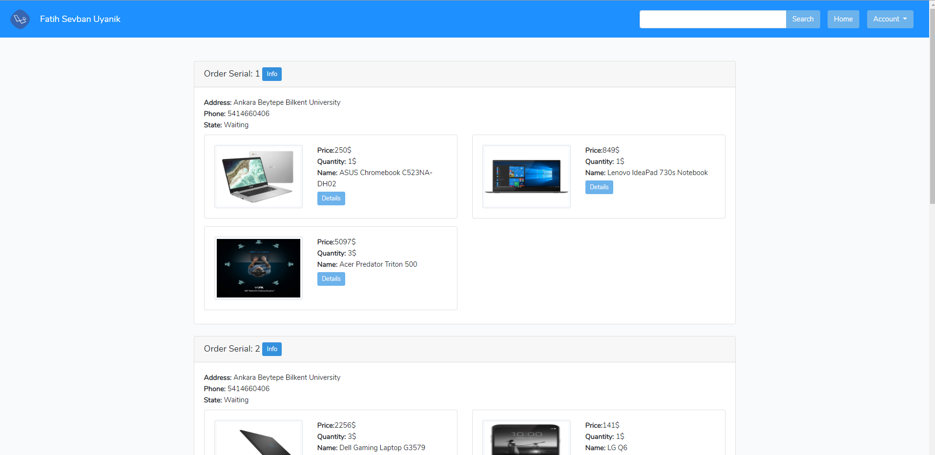Click the Order 2 phone number 5414660406
This screenshot has width=935, height=455.
[249, 389]
